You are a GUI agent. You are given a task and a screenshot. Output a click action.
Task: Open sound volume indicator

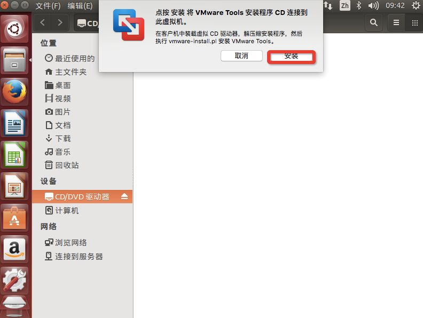[374, 6]
